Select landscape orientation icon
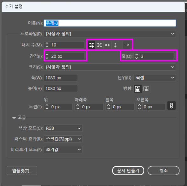The image size is (187, 186). (x=146, y=89)
